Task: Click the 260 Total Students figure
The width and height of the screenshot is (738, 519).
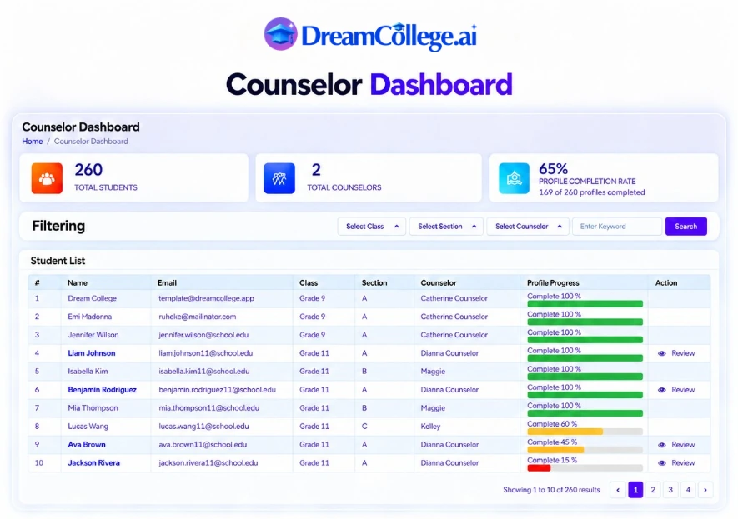Action: point(88,170)
